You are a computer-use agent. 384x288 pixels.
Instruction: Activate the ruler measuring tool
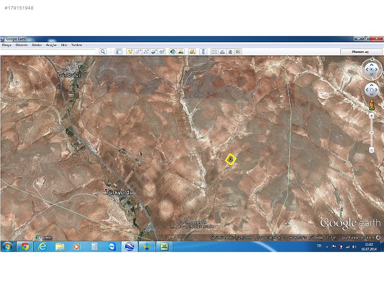click(203, 52)
